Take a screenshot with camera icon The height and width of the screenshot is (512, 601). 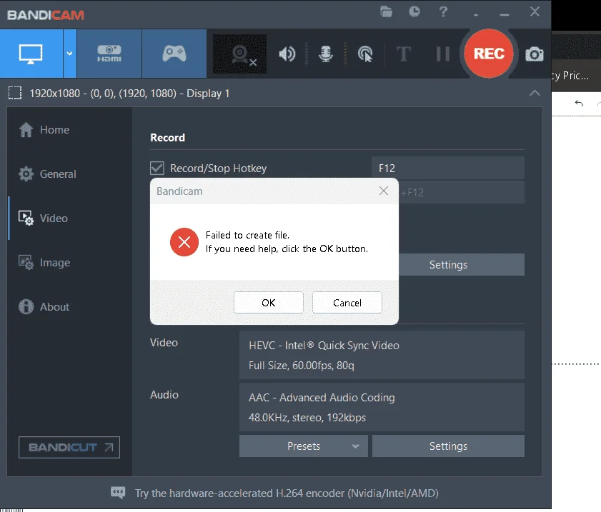click(535, 54)
